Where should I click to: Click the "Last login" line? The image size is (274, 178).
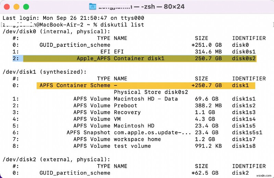pos(73,18)
